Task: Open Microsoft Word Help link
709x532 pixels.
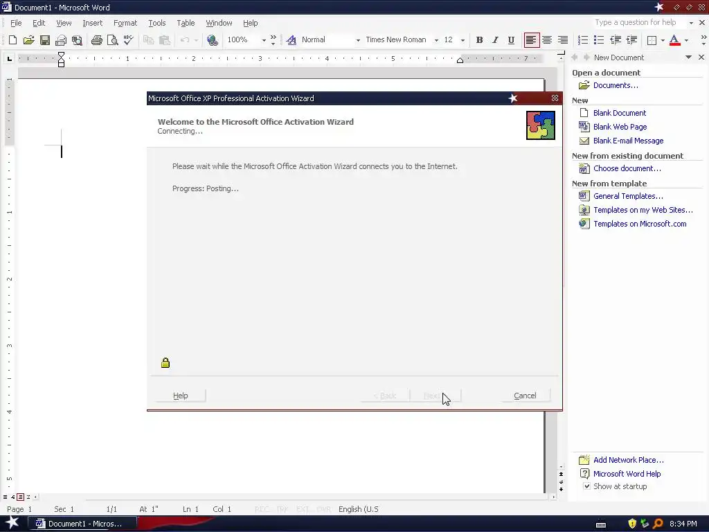Action: click(x=627, y=474)
